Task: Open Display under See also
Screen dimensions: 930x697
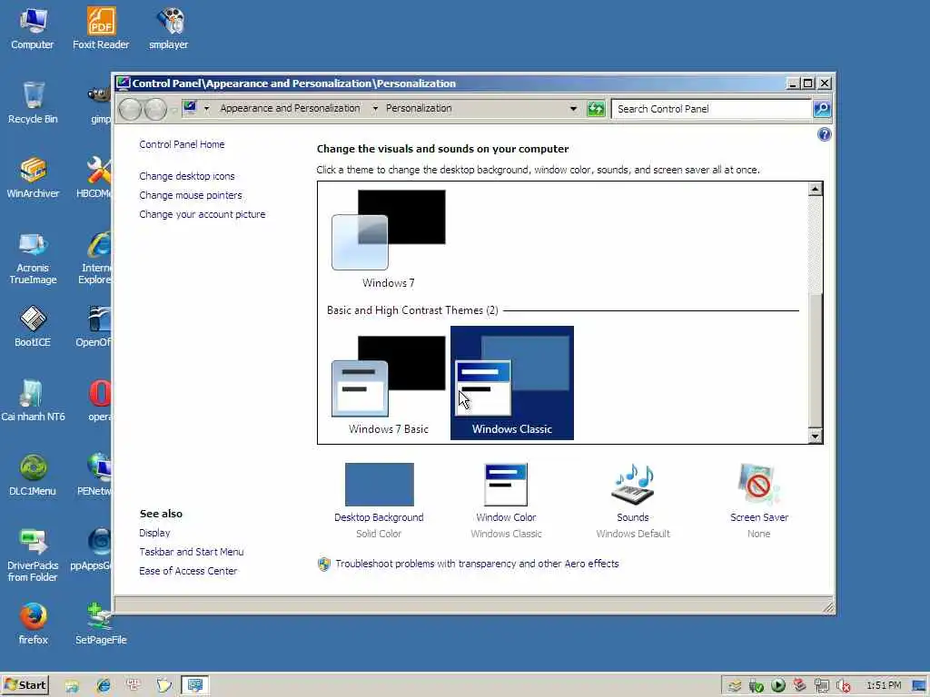Action: coord(154,533)
